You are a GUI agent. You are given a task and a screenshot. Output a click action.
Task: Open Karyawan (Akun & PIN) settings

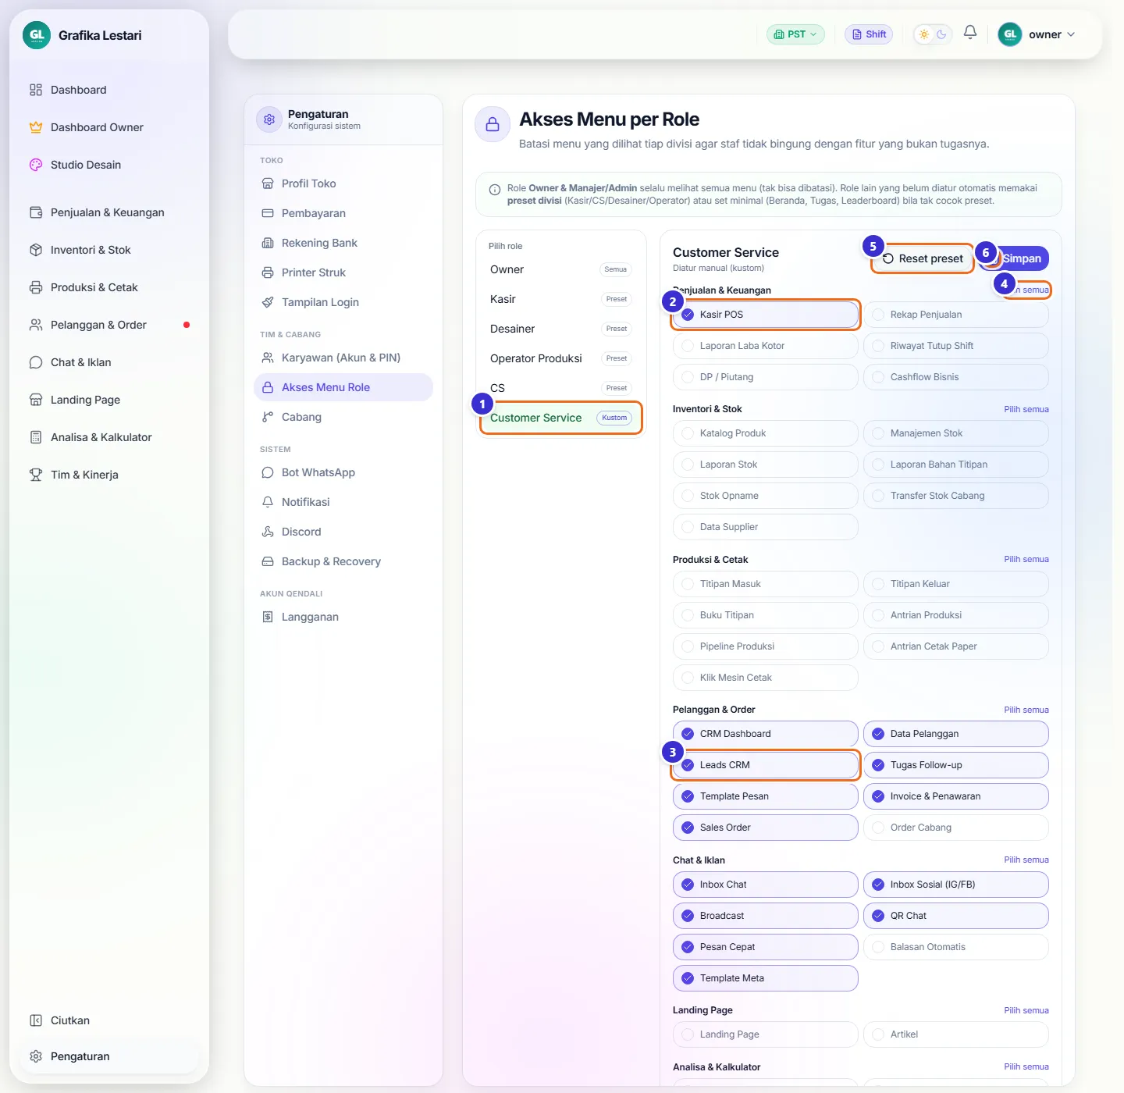(343, 358)
